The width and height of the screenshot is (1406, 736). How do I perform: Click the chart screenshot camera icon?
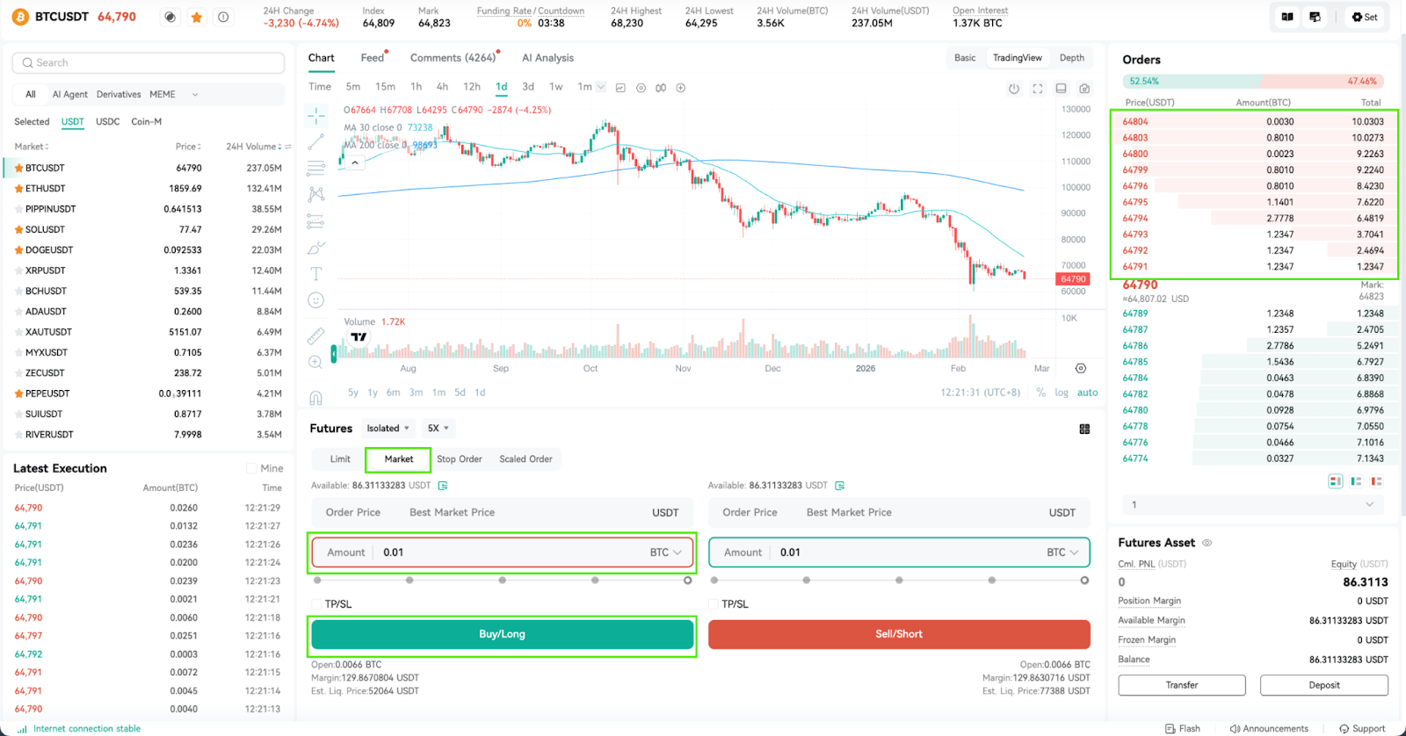tap(1084, 89)
